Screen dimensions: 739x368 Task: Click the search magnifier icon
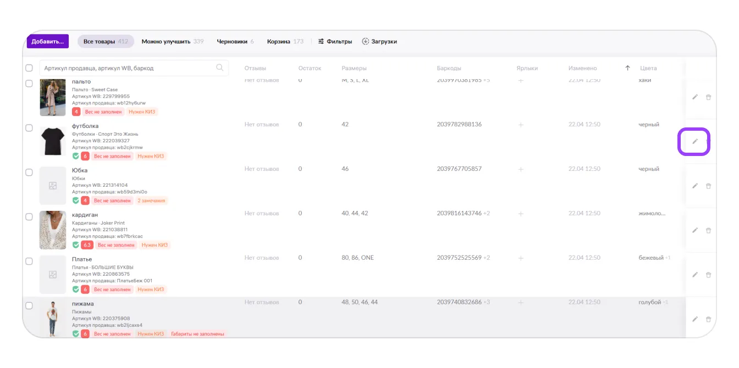(x=220, y=68)
